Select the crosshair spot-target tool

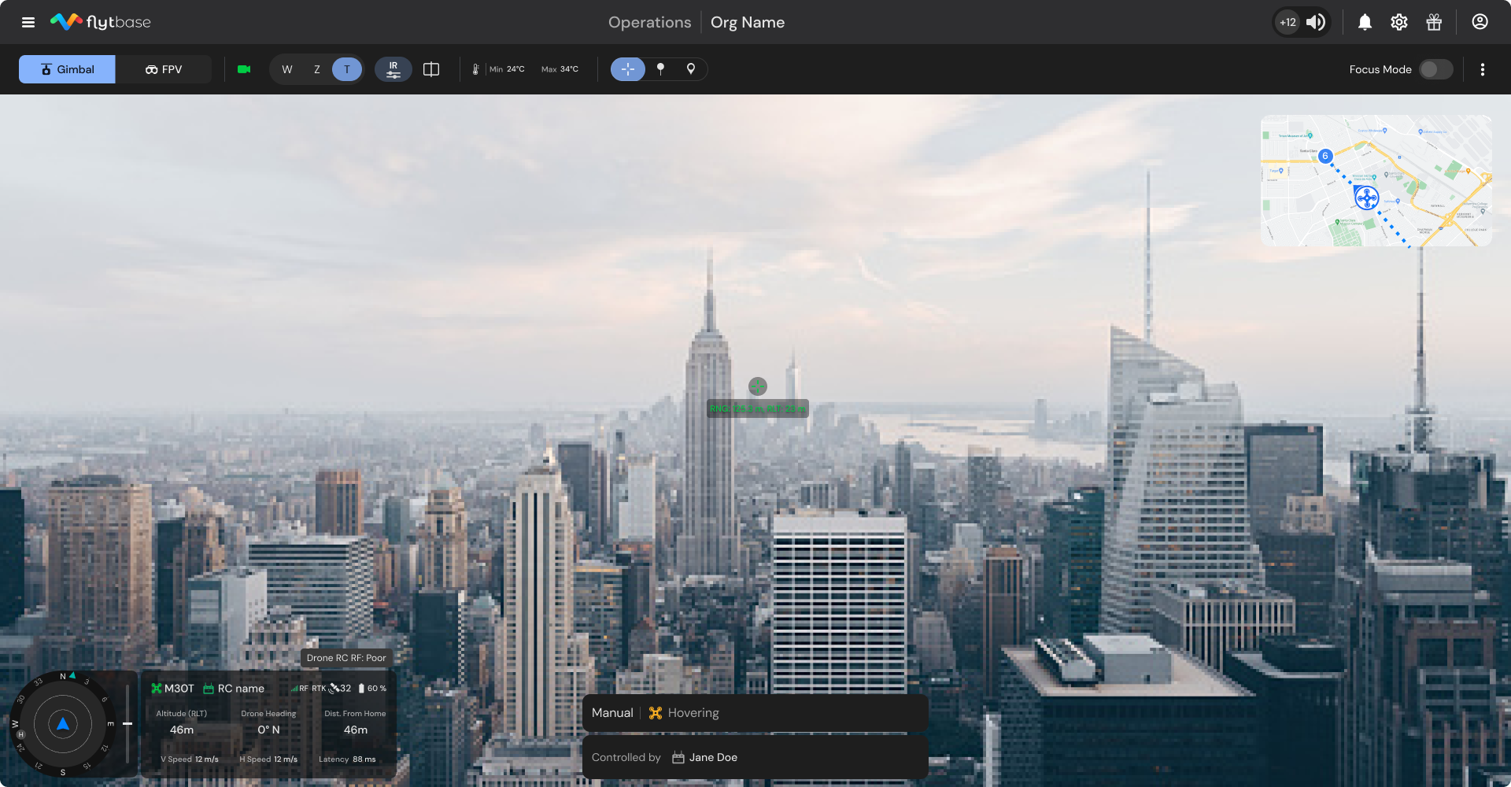[628, 69]
